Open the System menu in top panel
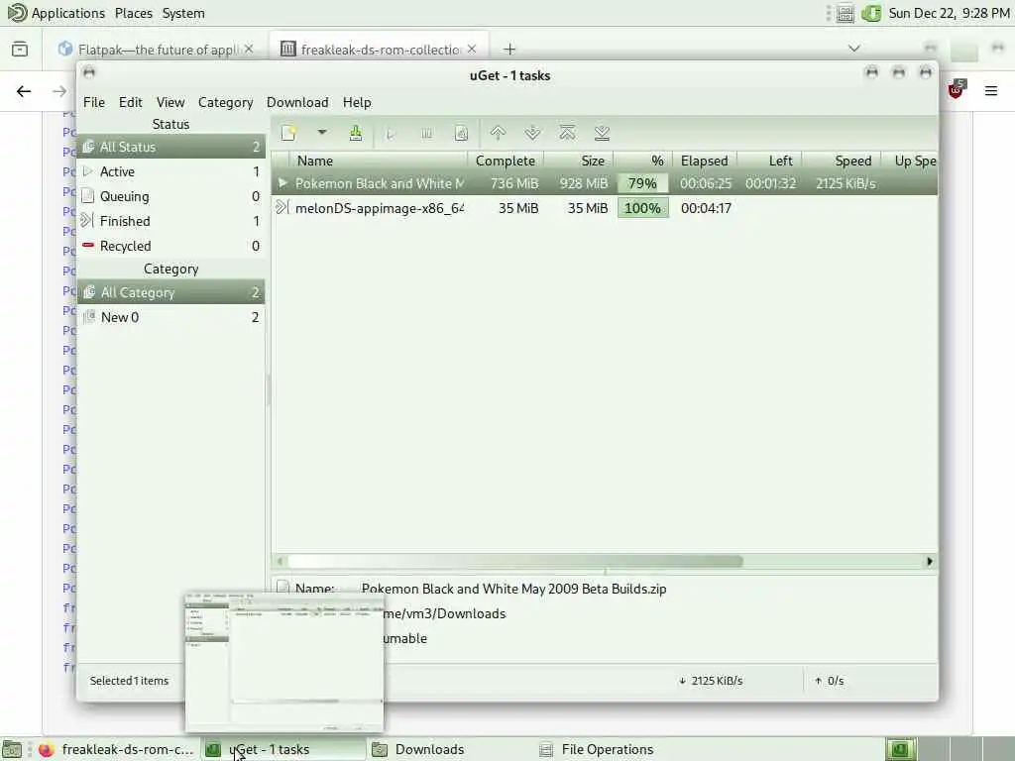 click(183, 13)
